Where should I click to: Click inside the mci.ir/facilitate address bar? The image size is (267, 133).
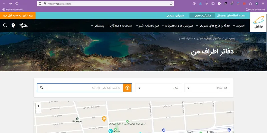pyautogui.click(x=105, y=4)
